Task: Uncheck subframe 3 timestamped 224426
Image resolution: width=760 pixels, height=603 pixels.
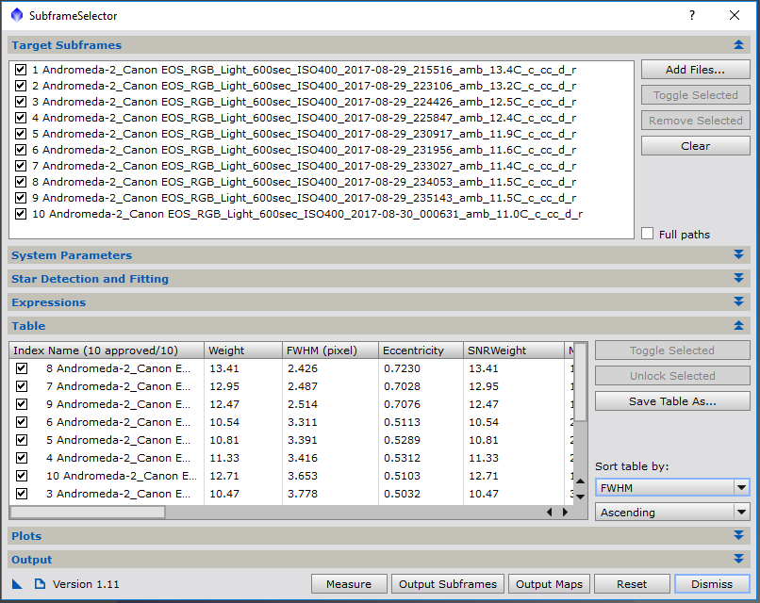Action: 21,102
